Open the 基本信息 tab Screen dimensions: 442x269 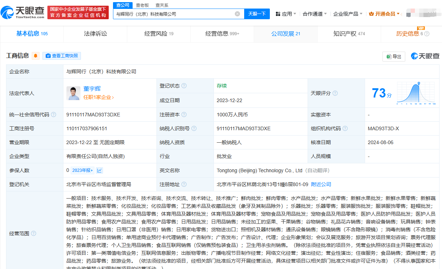32,34
